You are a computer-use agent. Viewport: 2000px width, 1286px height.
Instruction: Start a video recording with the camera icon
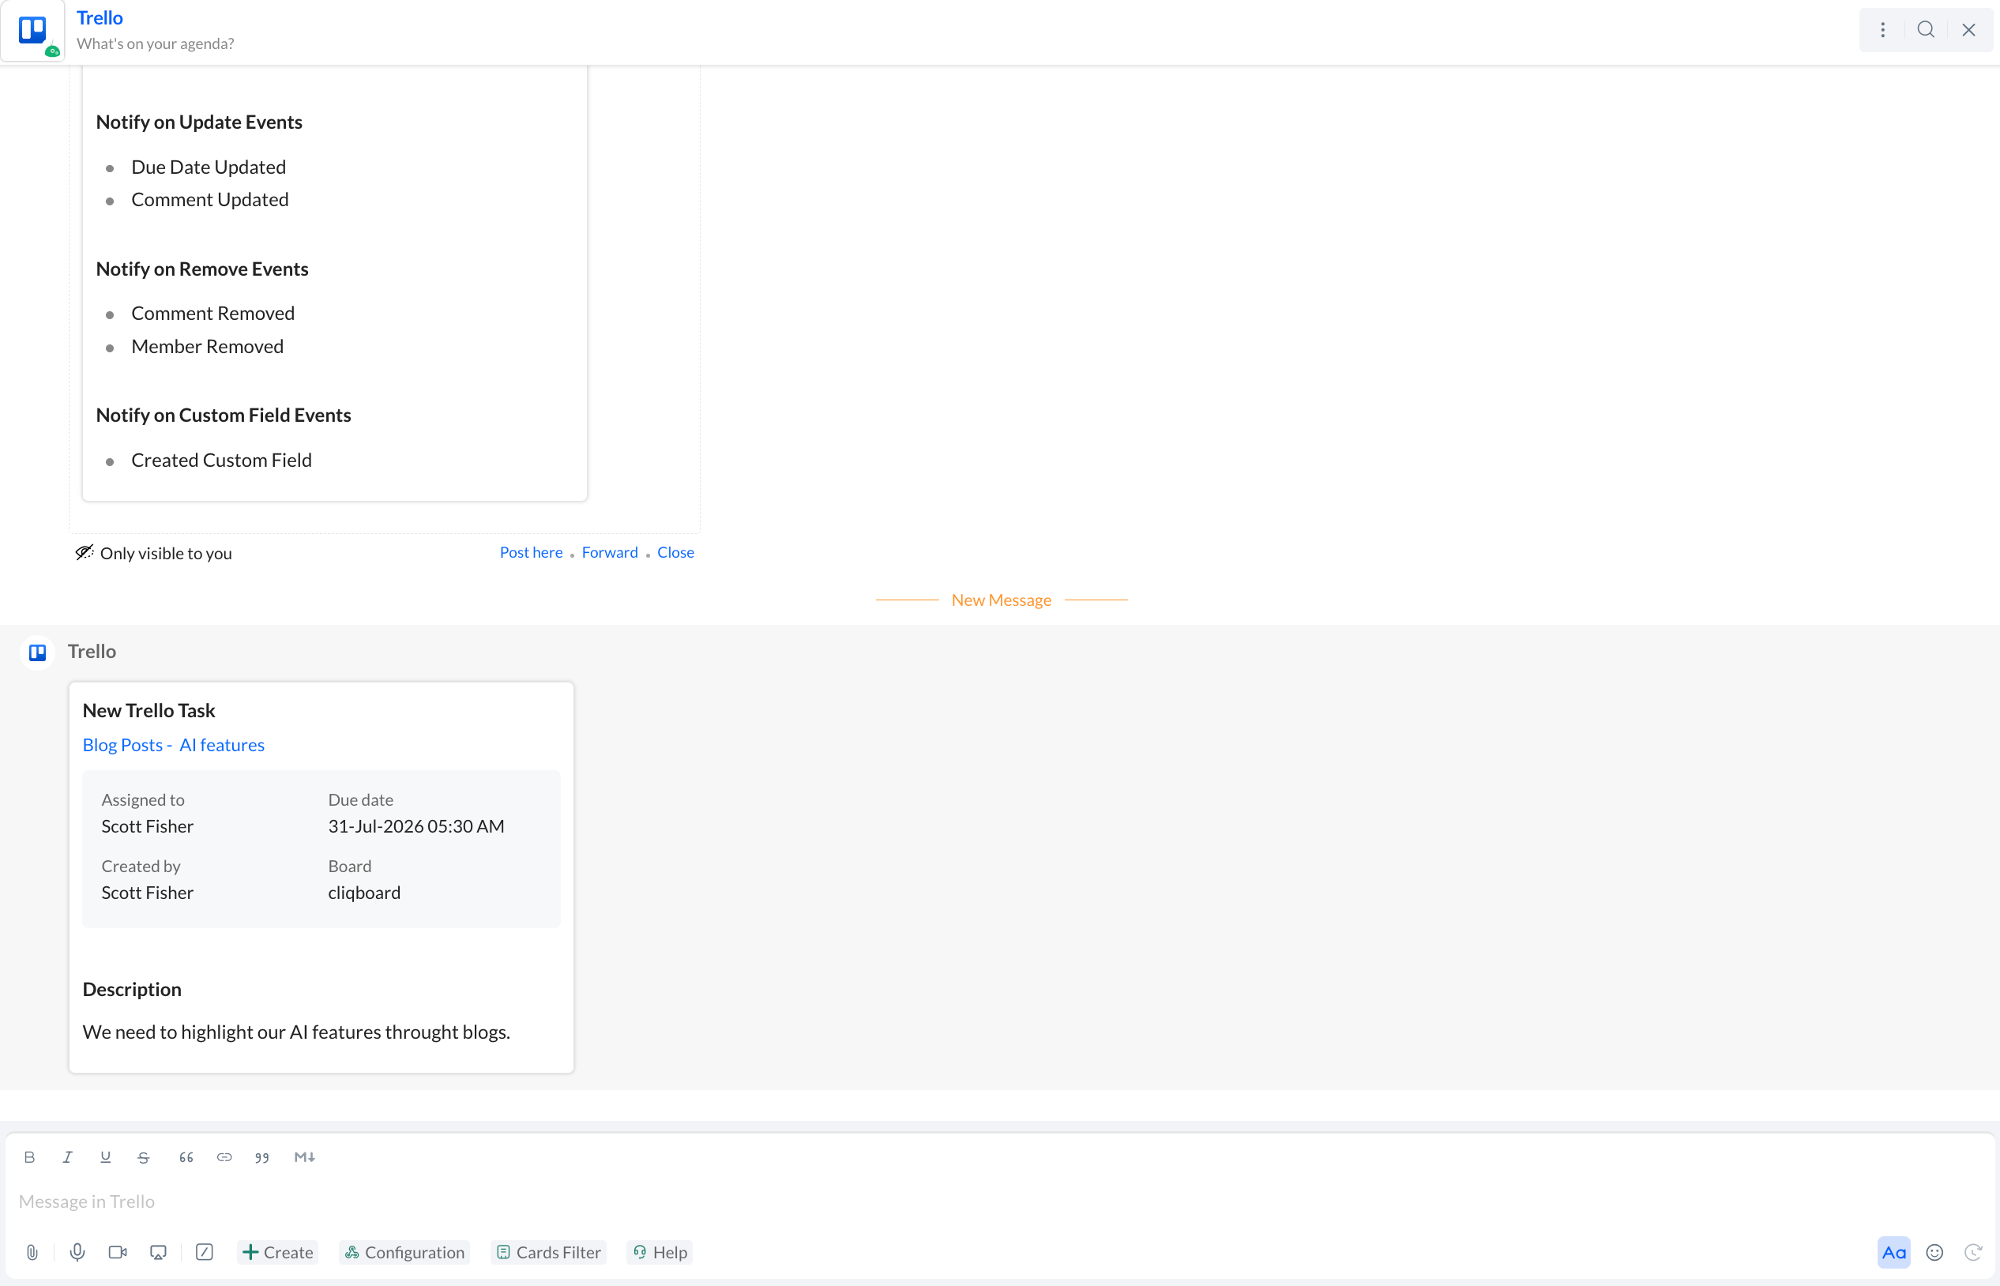[x=118, y=1253]
